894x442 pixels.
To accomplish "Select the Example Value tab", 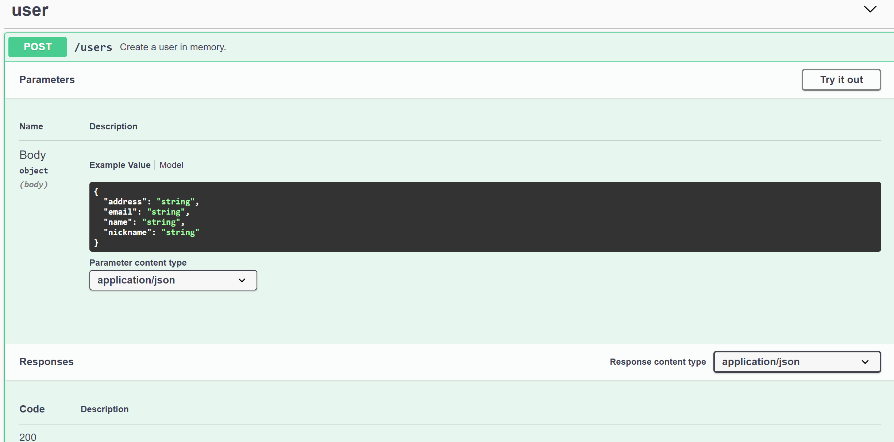I will point(120,165).
